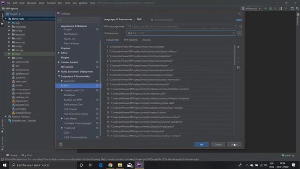Image resolution: width=300 pixels, height=169 pixels.
Task: Open the TODO tool window
Action: [27, 155]
